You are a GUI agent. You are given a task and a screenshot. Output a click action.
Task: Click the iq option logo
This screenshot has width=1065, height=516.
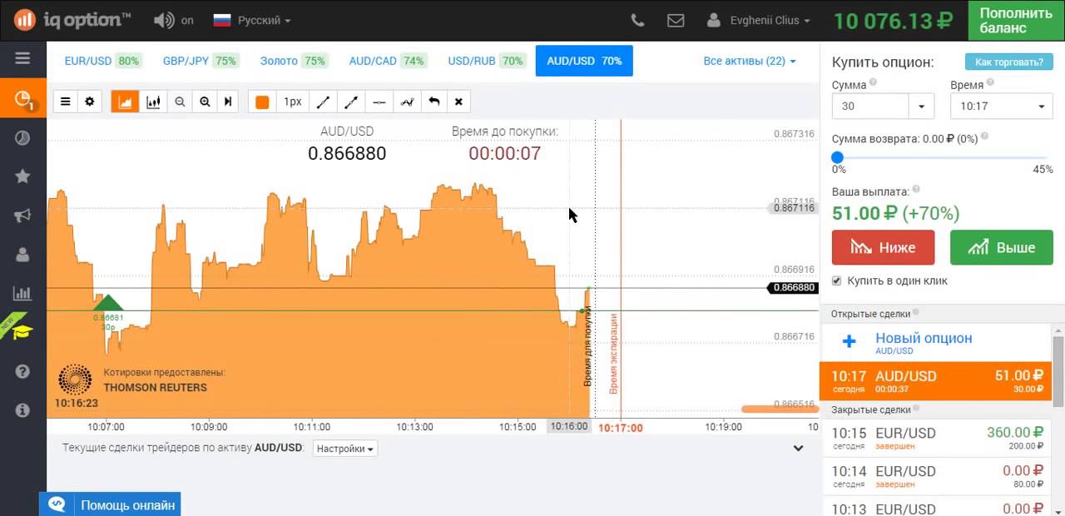click(x=72, y=19)
